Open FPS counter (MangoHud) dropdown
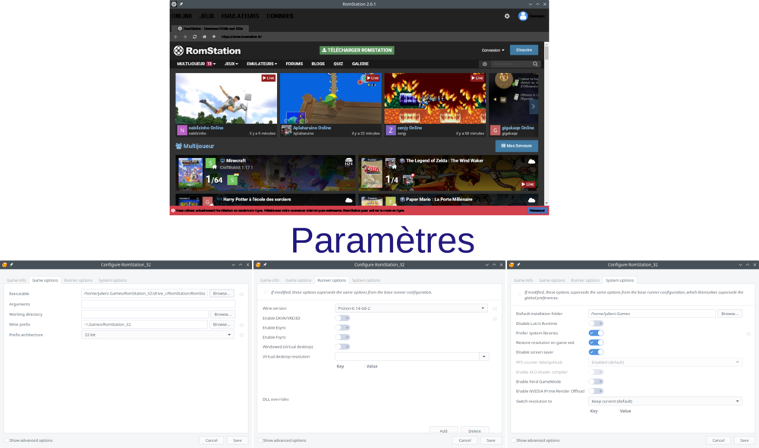Screen dimensions: 759x448 665,362
